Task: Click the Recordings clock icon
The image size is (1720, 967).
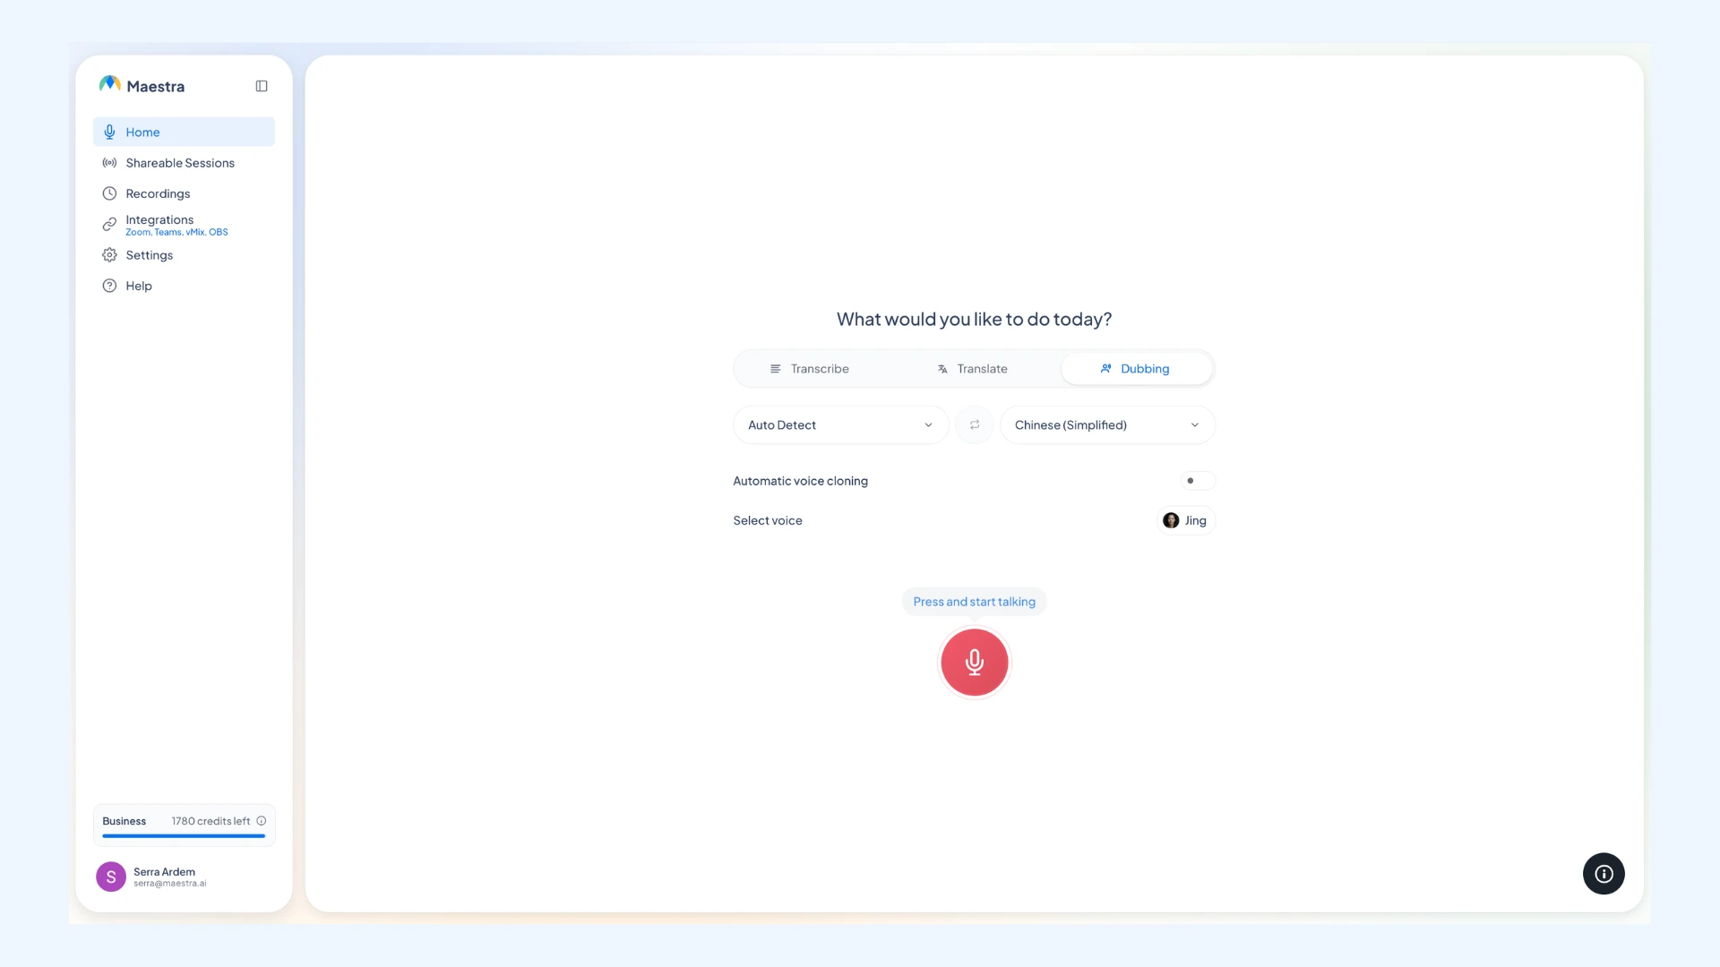Action: [109, 193]
